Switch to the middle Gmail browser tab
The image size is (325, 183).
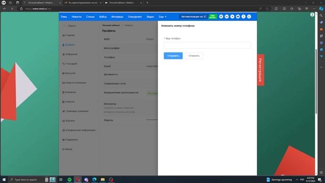[x=82, y=3]
